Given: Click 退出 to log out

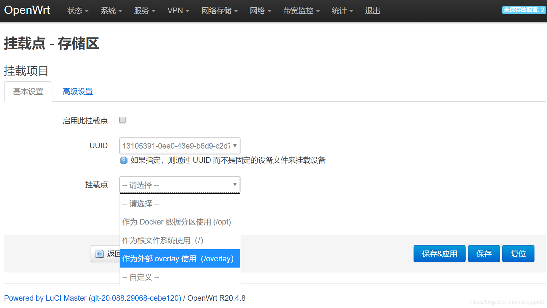Looking at the screenshot, I should pyautogui.click(x=372, y=11).
